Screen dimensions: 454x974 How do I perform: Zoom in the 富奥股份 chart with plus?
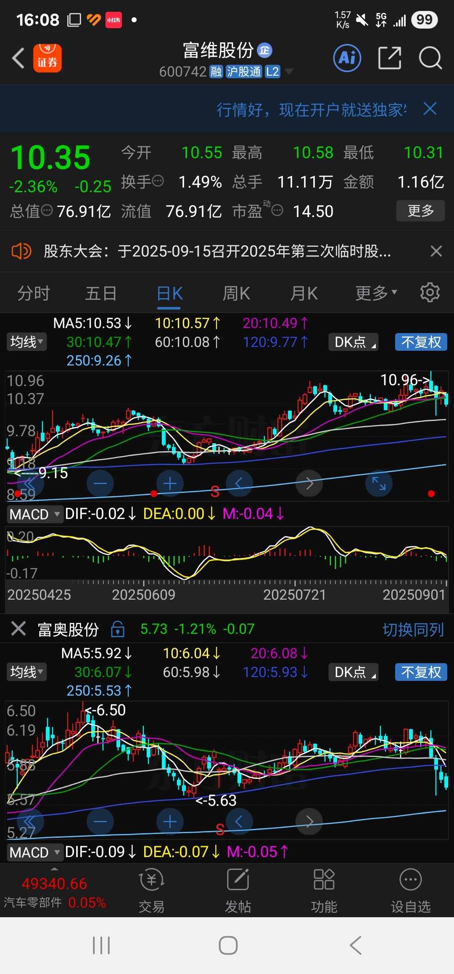click(170, 821)
